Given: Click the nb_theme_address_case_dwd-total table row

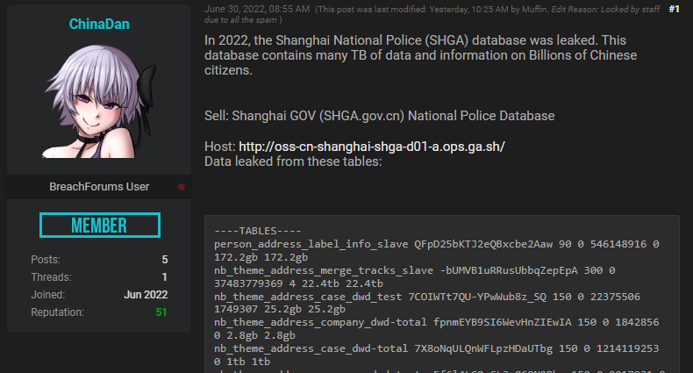Looking at the screenshot, I should point(437,355).
